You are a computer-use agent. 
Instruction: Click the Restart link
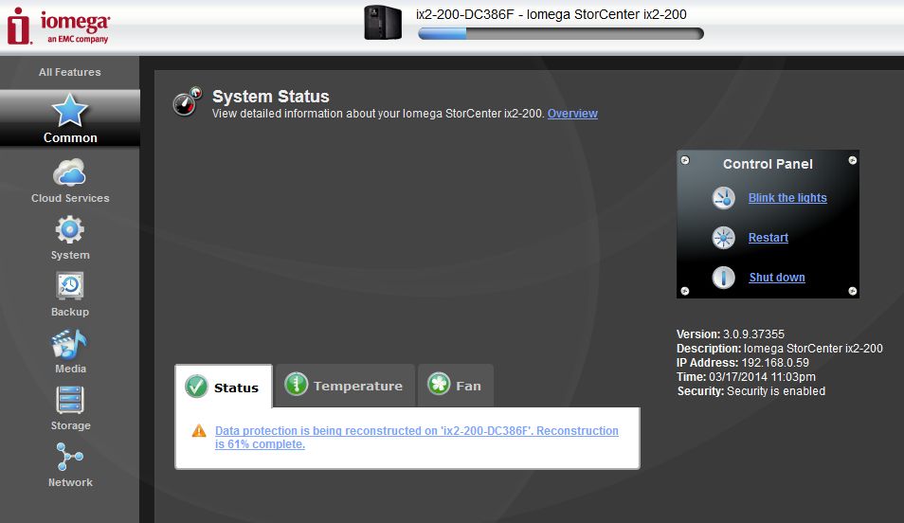pyautogui.click(x=768, y=238)
